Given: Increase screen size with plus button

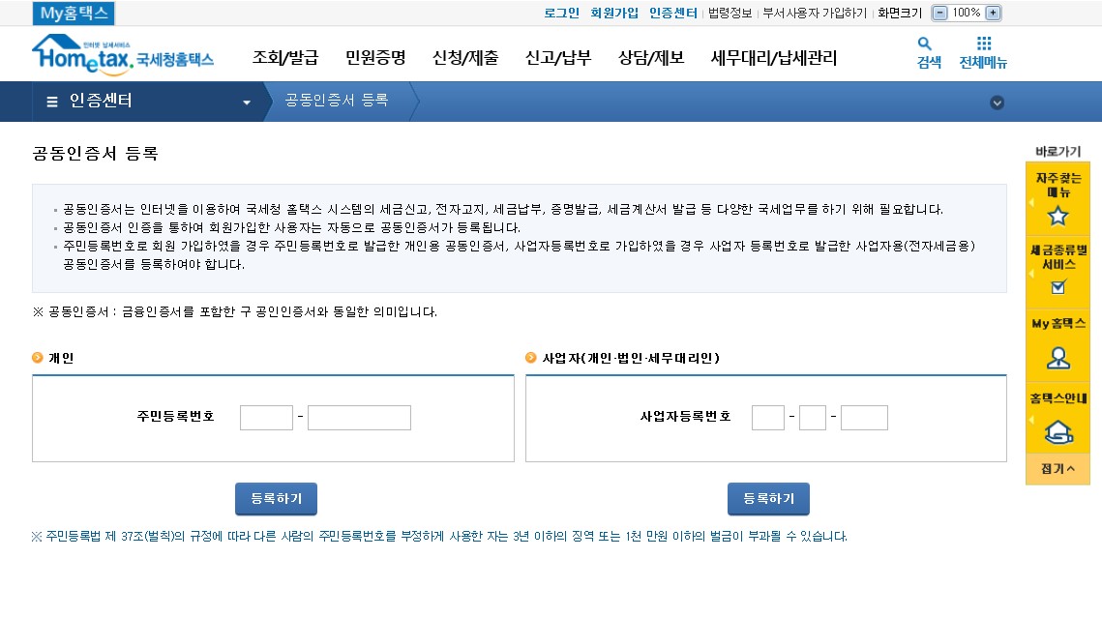Looking at the screenshot, I should [993, 13].
